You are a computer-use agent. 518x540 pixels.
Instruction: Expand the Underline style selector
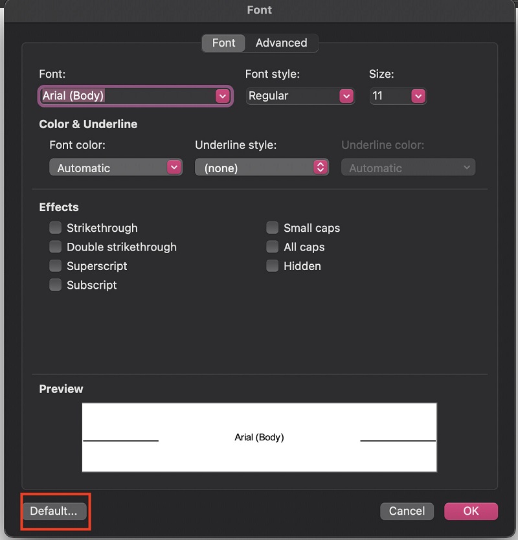(x=320, y=168)
